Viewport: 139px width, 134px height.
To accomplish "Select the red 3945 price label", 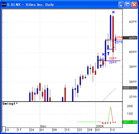I will click(113, 58).
